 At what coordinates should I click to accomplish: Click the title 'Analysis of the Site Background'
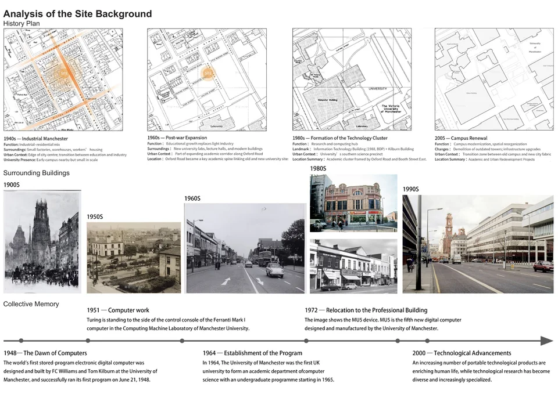pyautogui.click(x=77, y=14)
